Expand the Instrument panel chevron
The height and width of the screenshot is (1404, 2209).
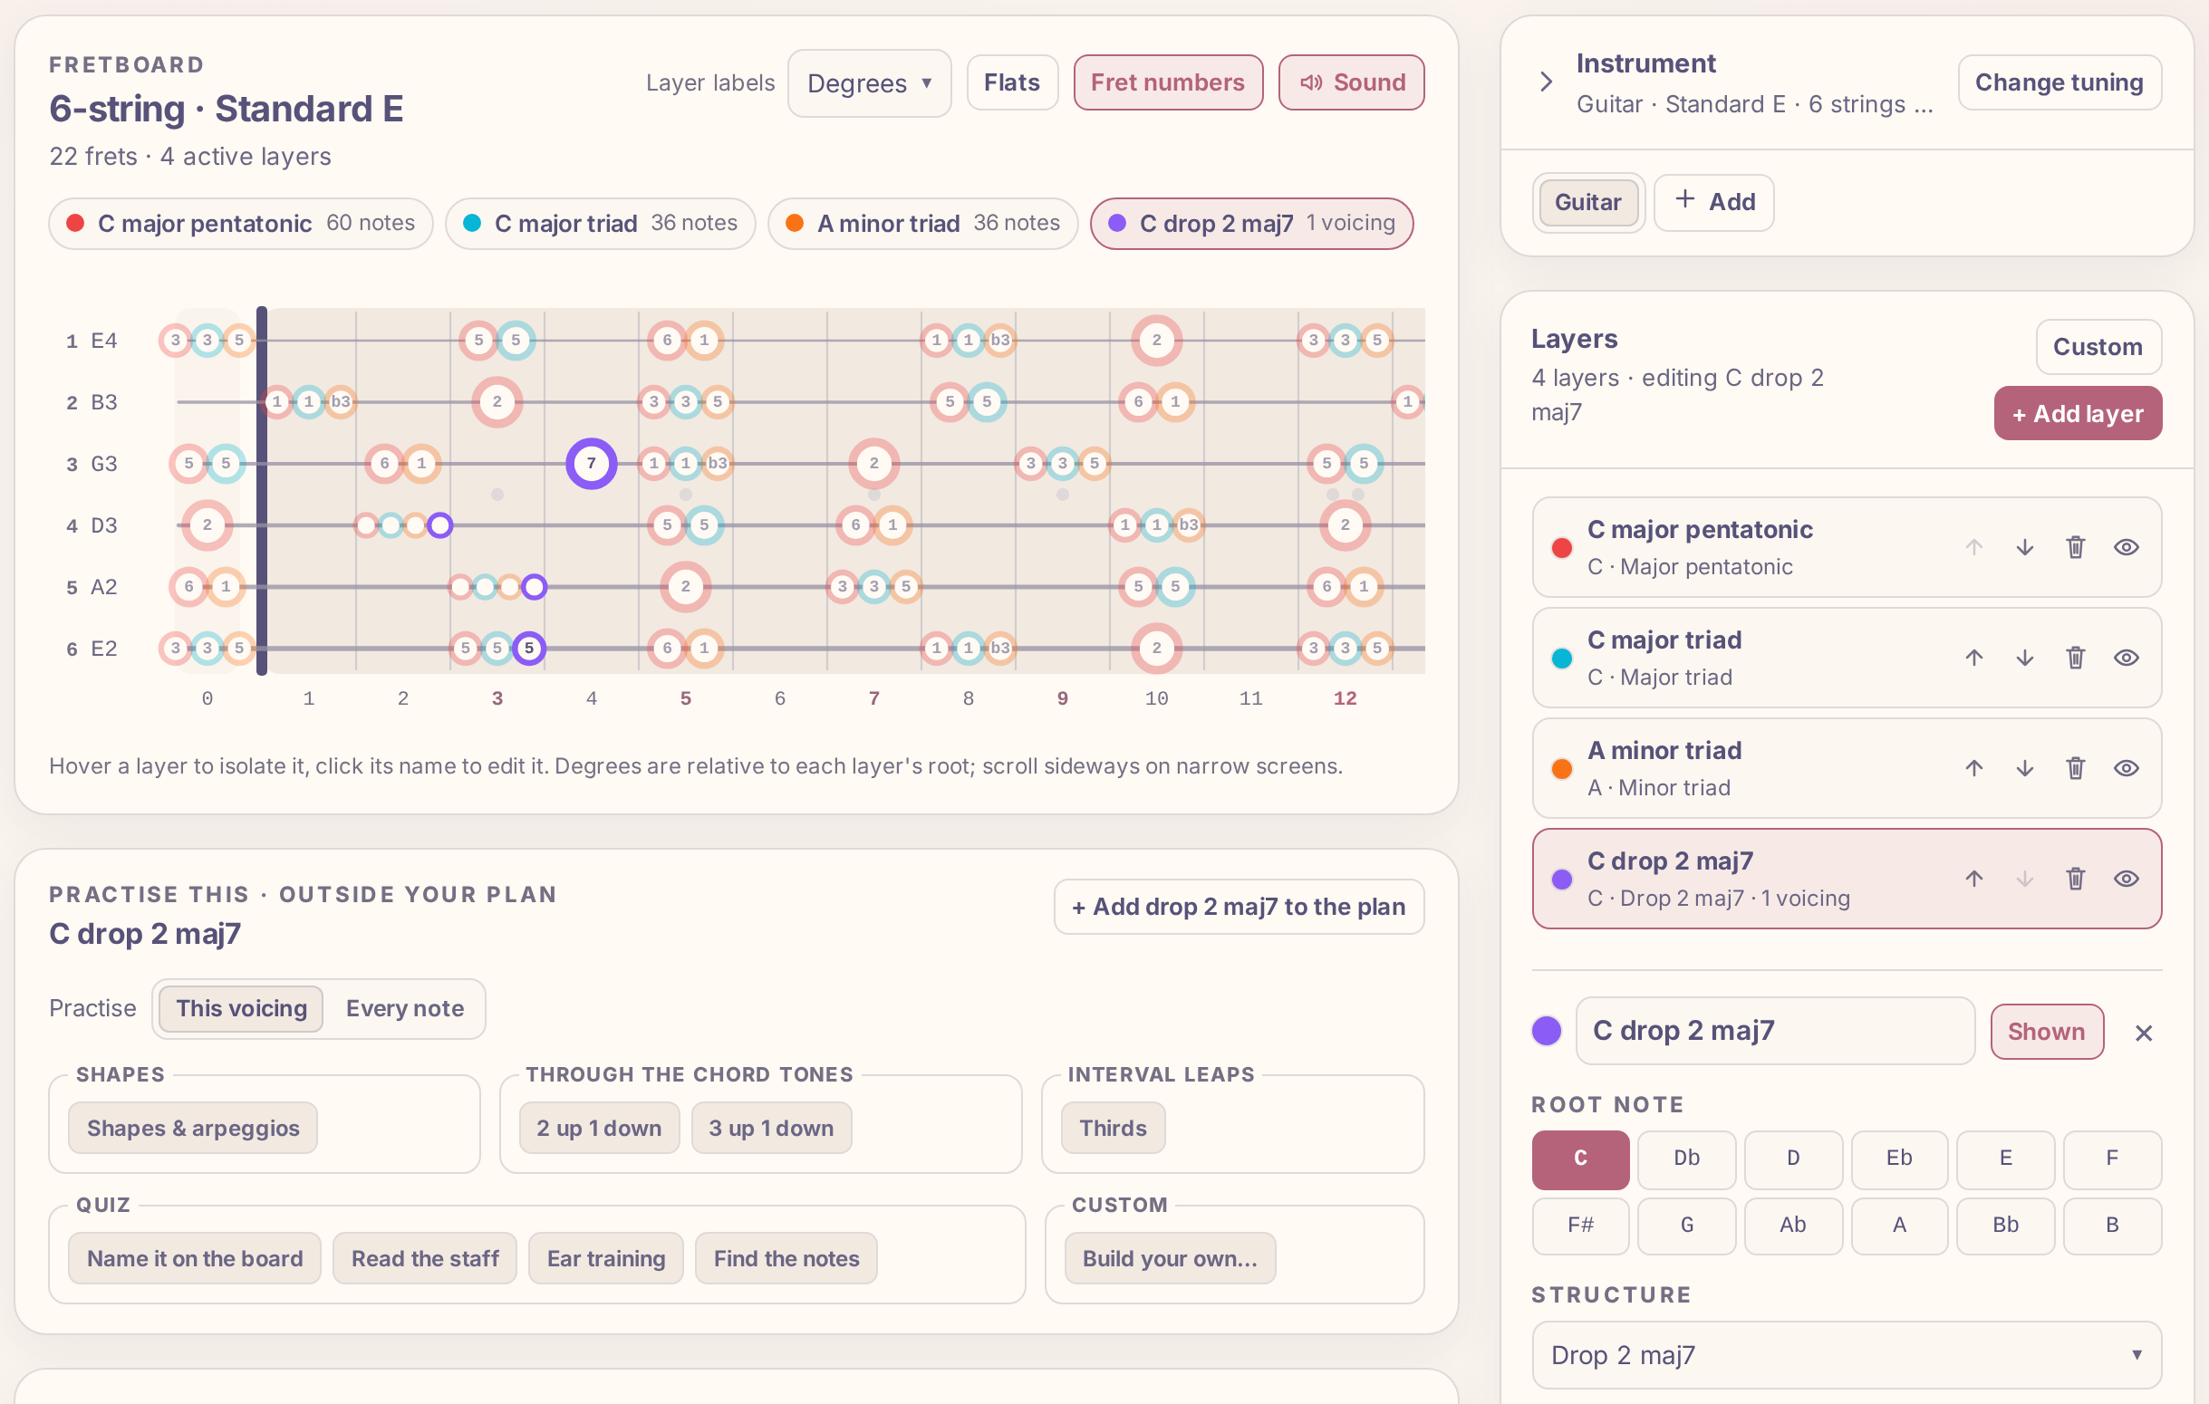coord(1546,82)
